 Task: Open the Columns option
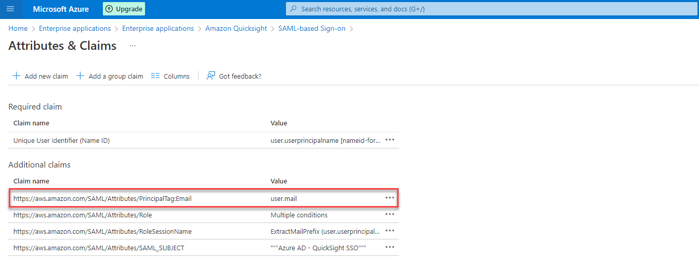[170, 76]
